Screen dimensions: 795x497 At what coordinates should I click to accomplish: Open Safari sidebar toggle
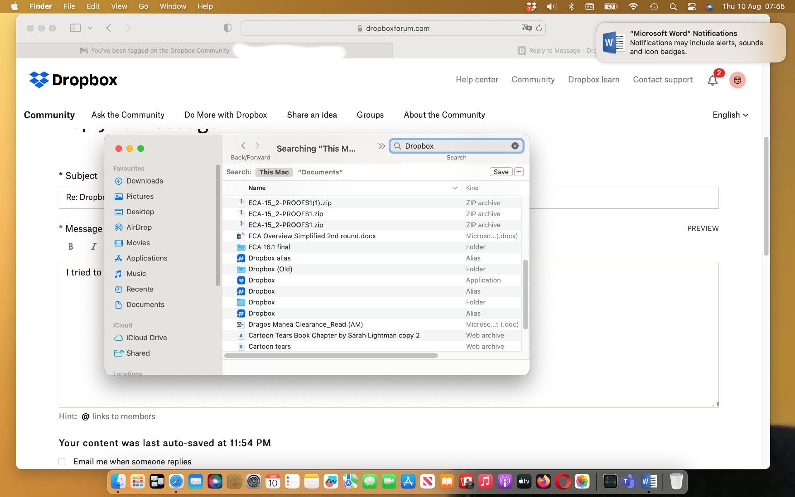pyautogui.click(x=75, y=28)
